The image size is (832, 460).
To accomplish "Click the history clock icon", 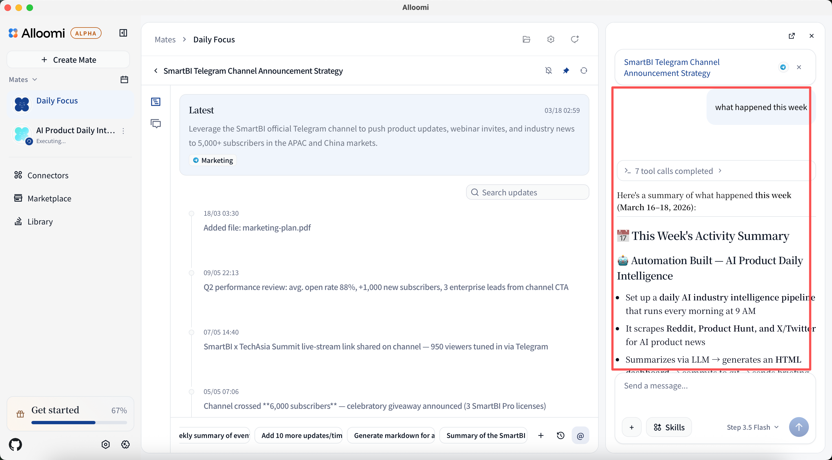I will pos(561,436).
